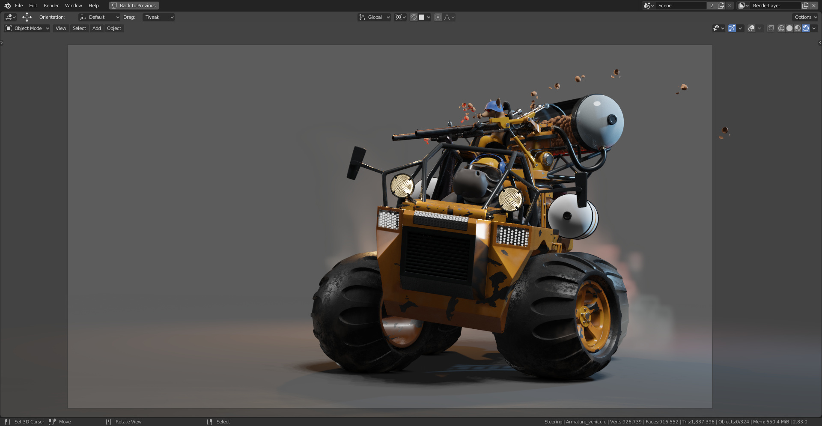Screen dimensions: 822x426
Task: Click the Objects:0/324 status text
Action: pyautogui.click(x=734, y=422)
